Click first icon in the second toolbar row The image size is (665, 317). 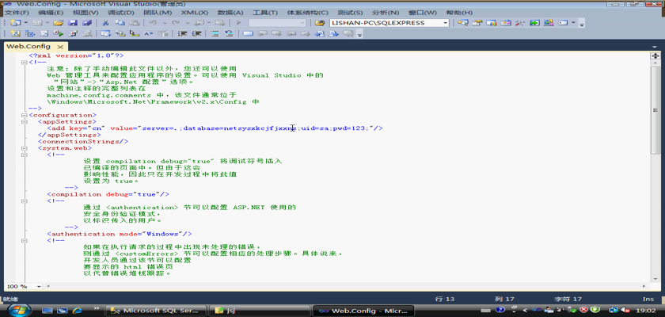point(15,33)
